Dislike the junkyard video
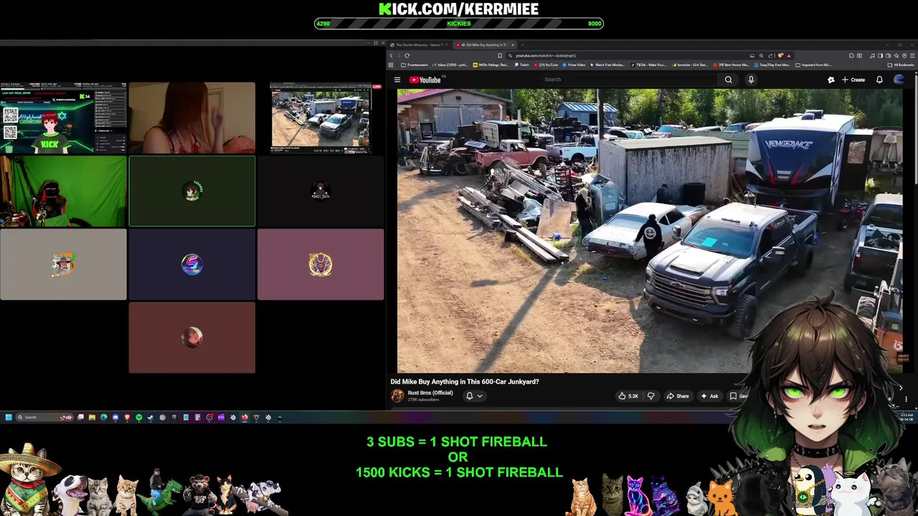 point(650,396)
